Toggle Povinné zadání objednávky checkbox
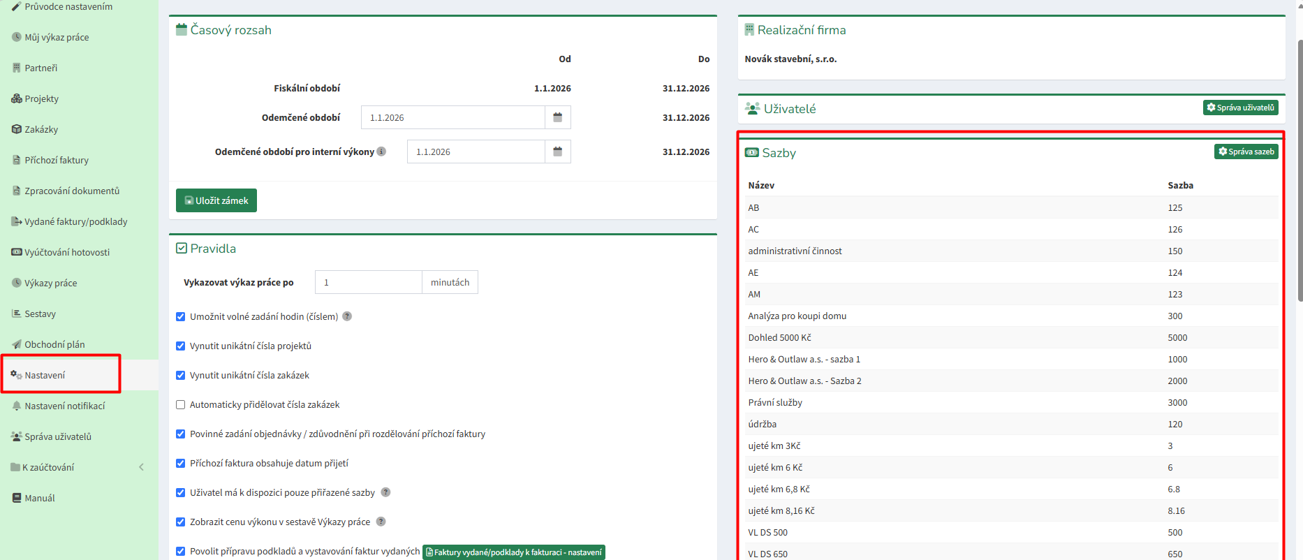1303x560 pixels. point(181,434)
